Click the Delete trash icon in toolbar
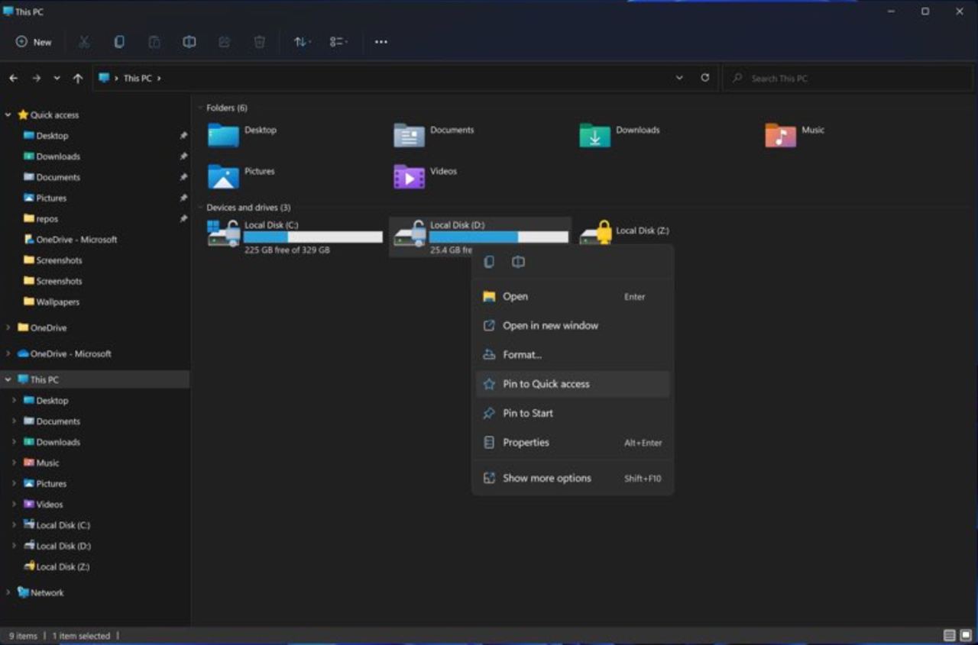The image size is (978, 645). tap(260, 42)
